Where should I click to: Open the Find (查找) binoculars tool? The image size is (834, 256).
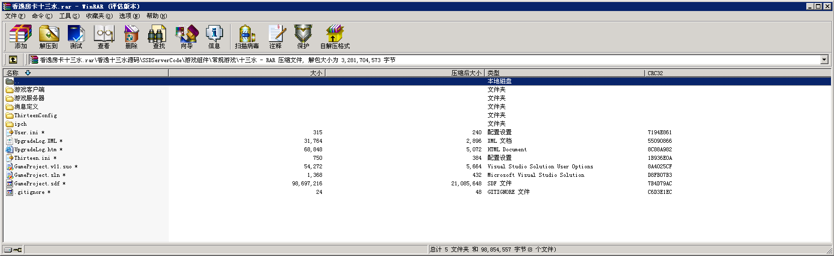pyautogui.click(x=159, y=37)
